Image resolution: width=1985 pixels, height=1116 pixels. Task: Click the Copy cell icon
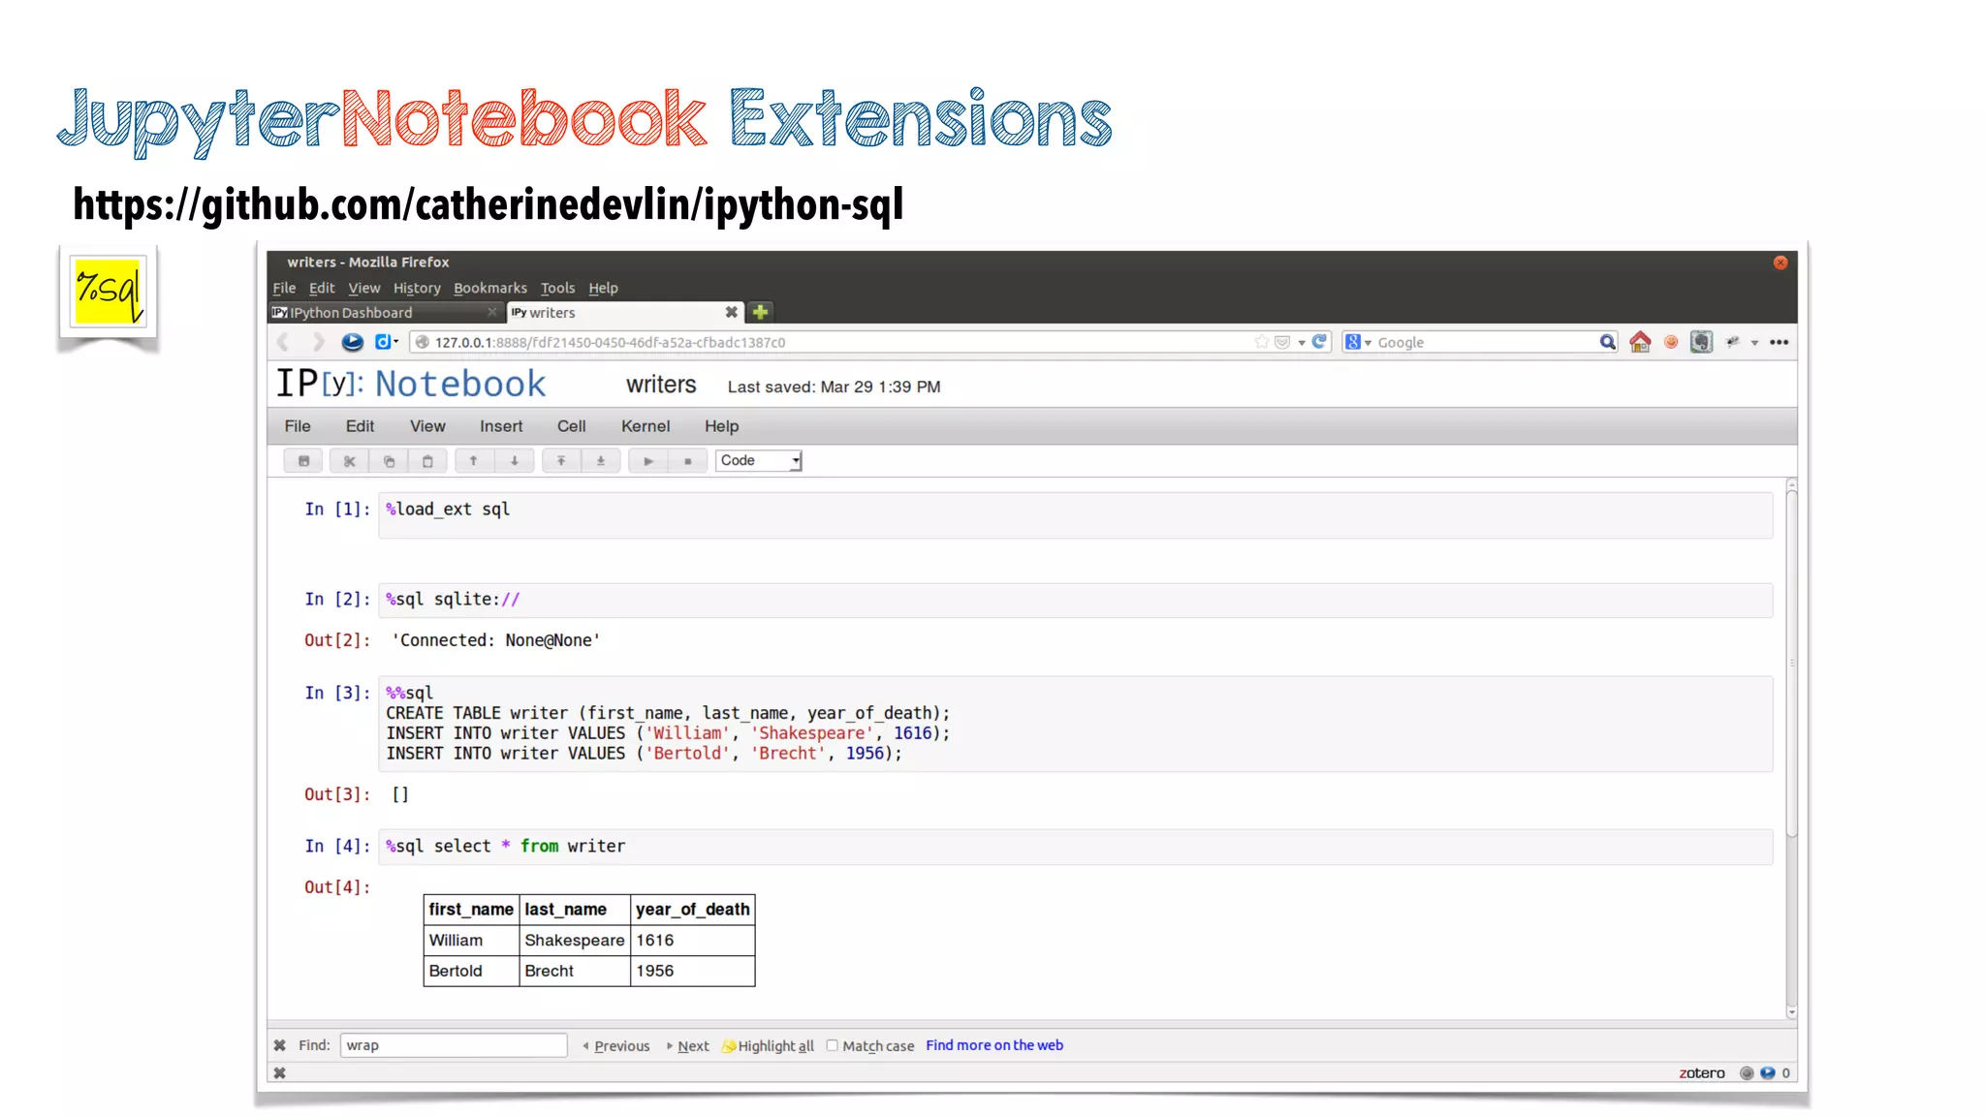click(x=389, y=461)
